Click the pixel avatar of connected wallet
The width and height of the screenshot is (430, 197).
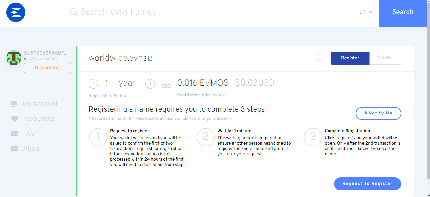tap(14, 58)
